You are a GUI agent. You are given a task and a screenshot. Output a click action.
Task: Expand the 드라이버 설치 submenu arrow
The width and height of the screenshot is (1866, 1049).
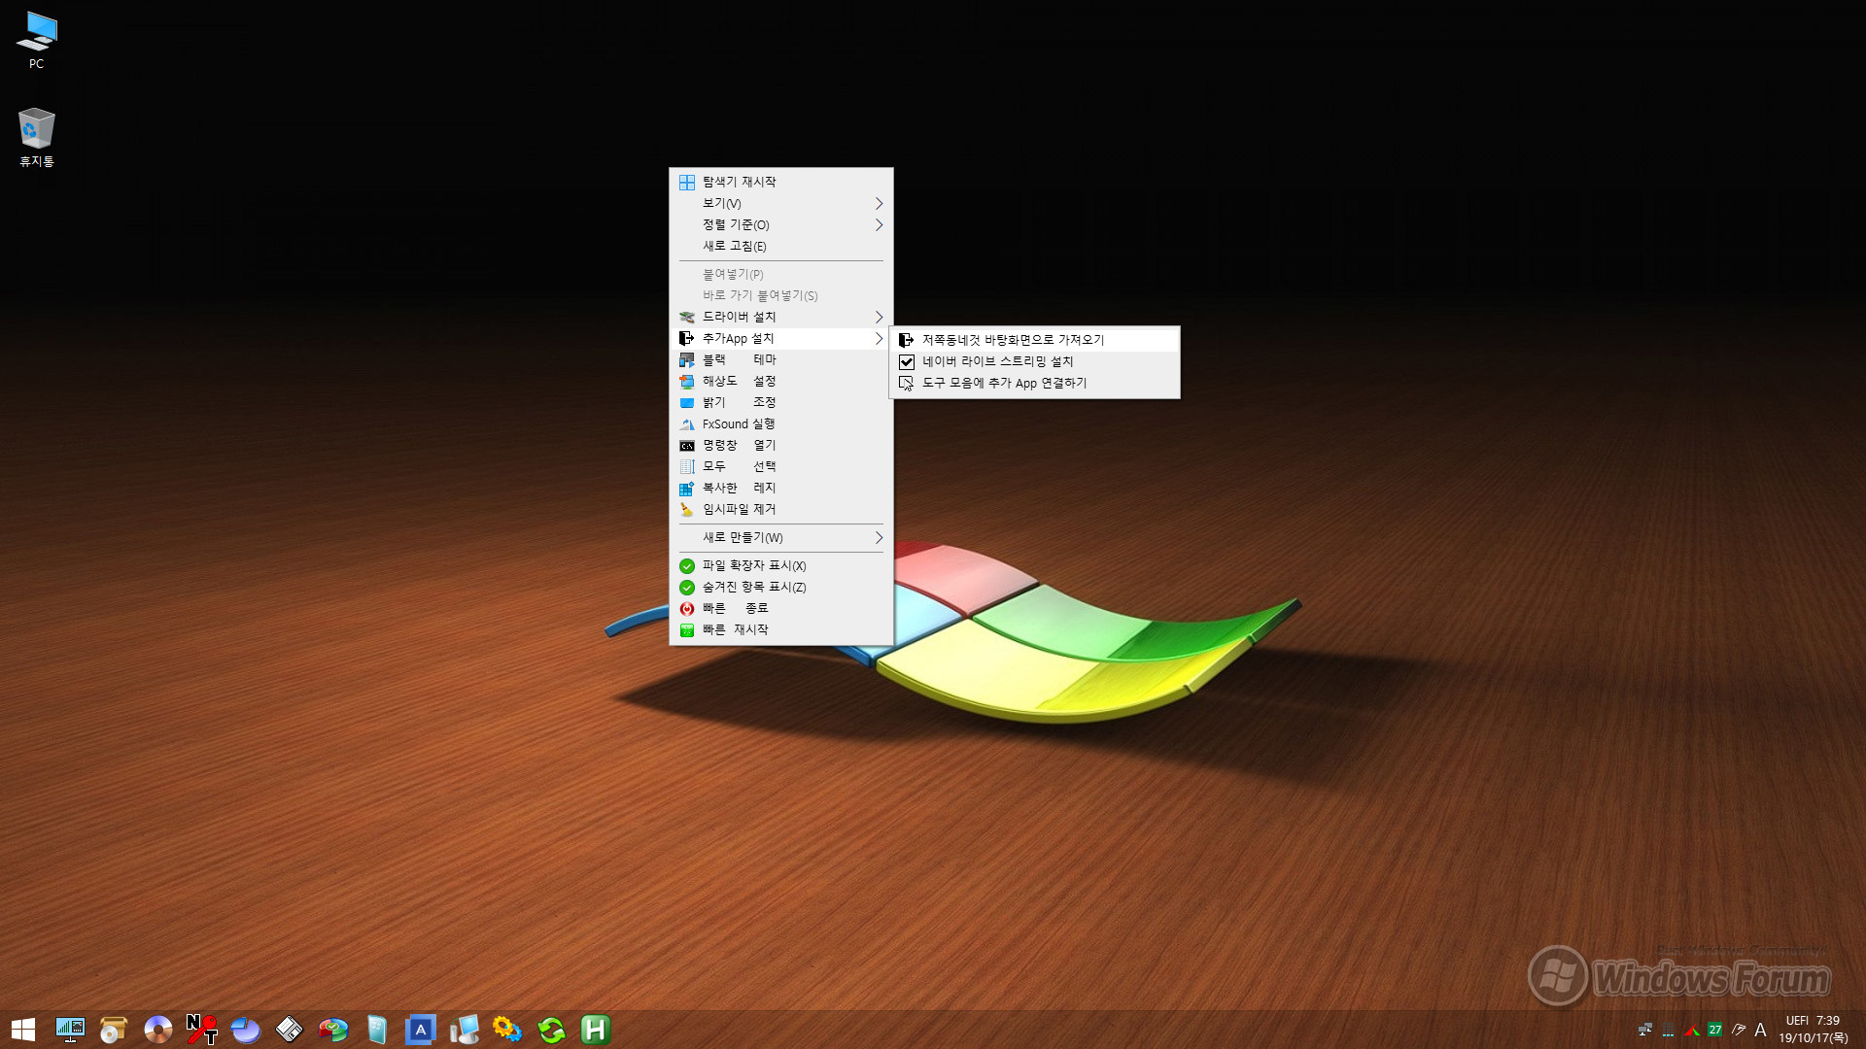[879, 317]
